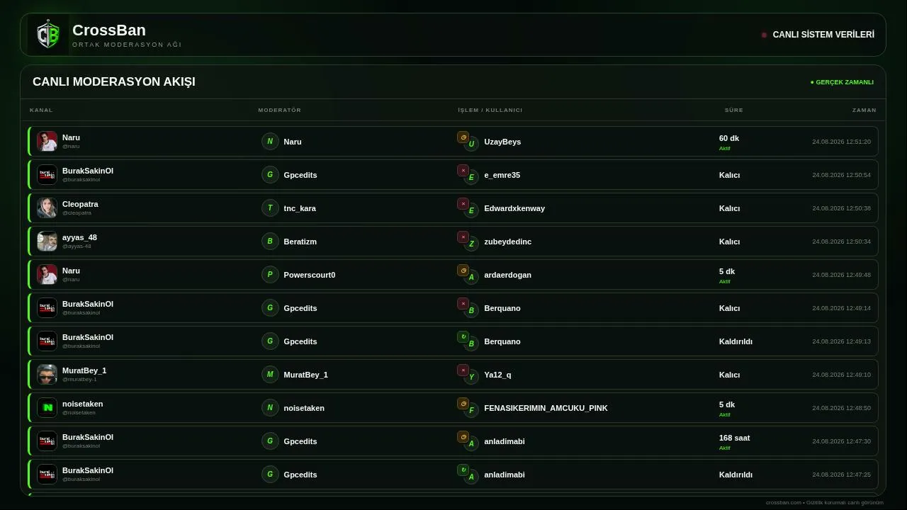Click timeout icon beside UzayBeys
907x510 pixels.
tap(463, 137)
